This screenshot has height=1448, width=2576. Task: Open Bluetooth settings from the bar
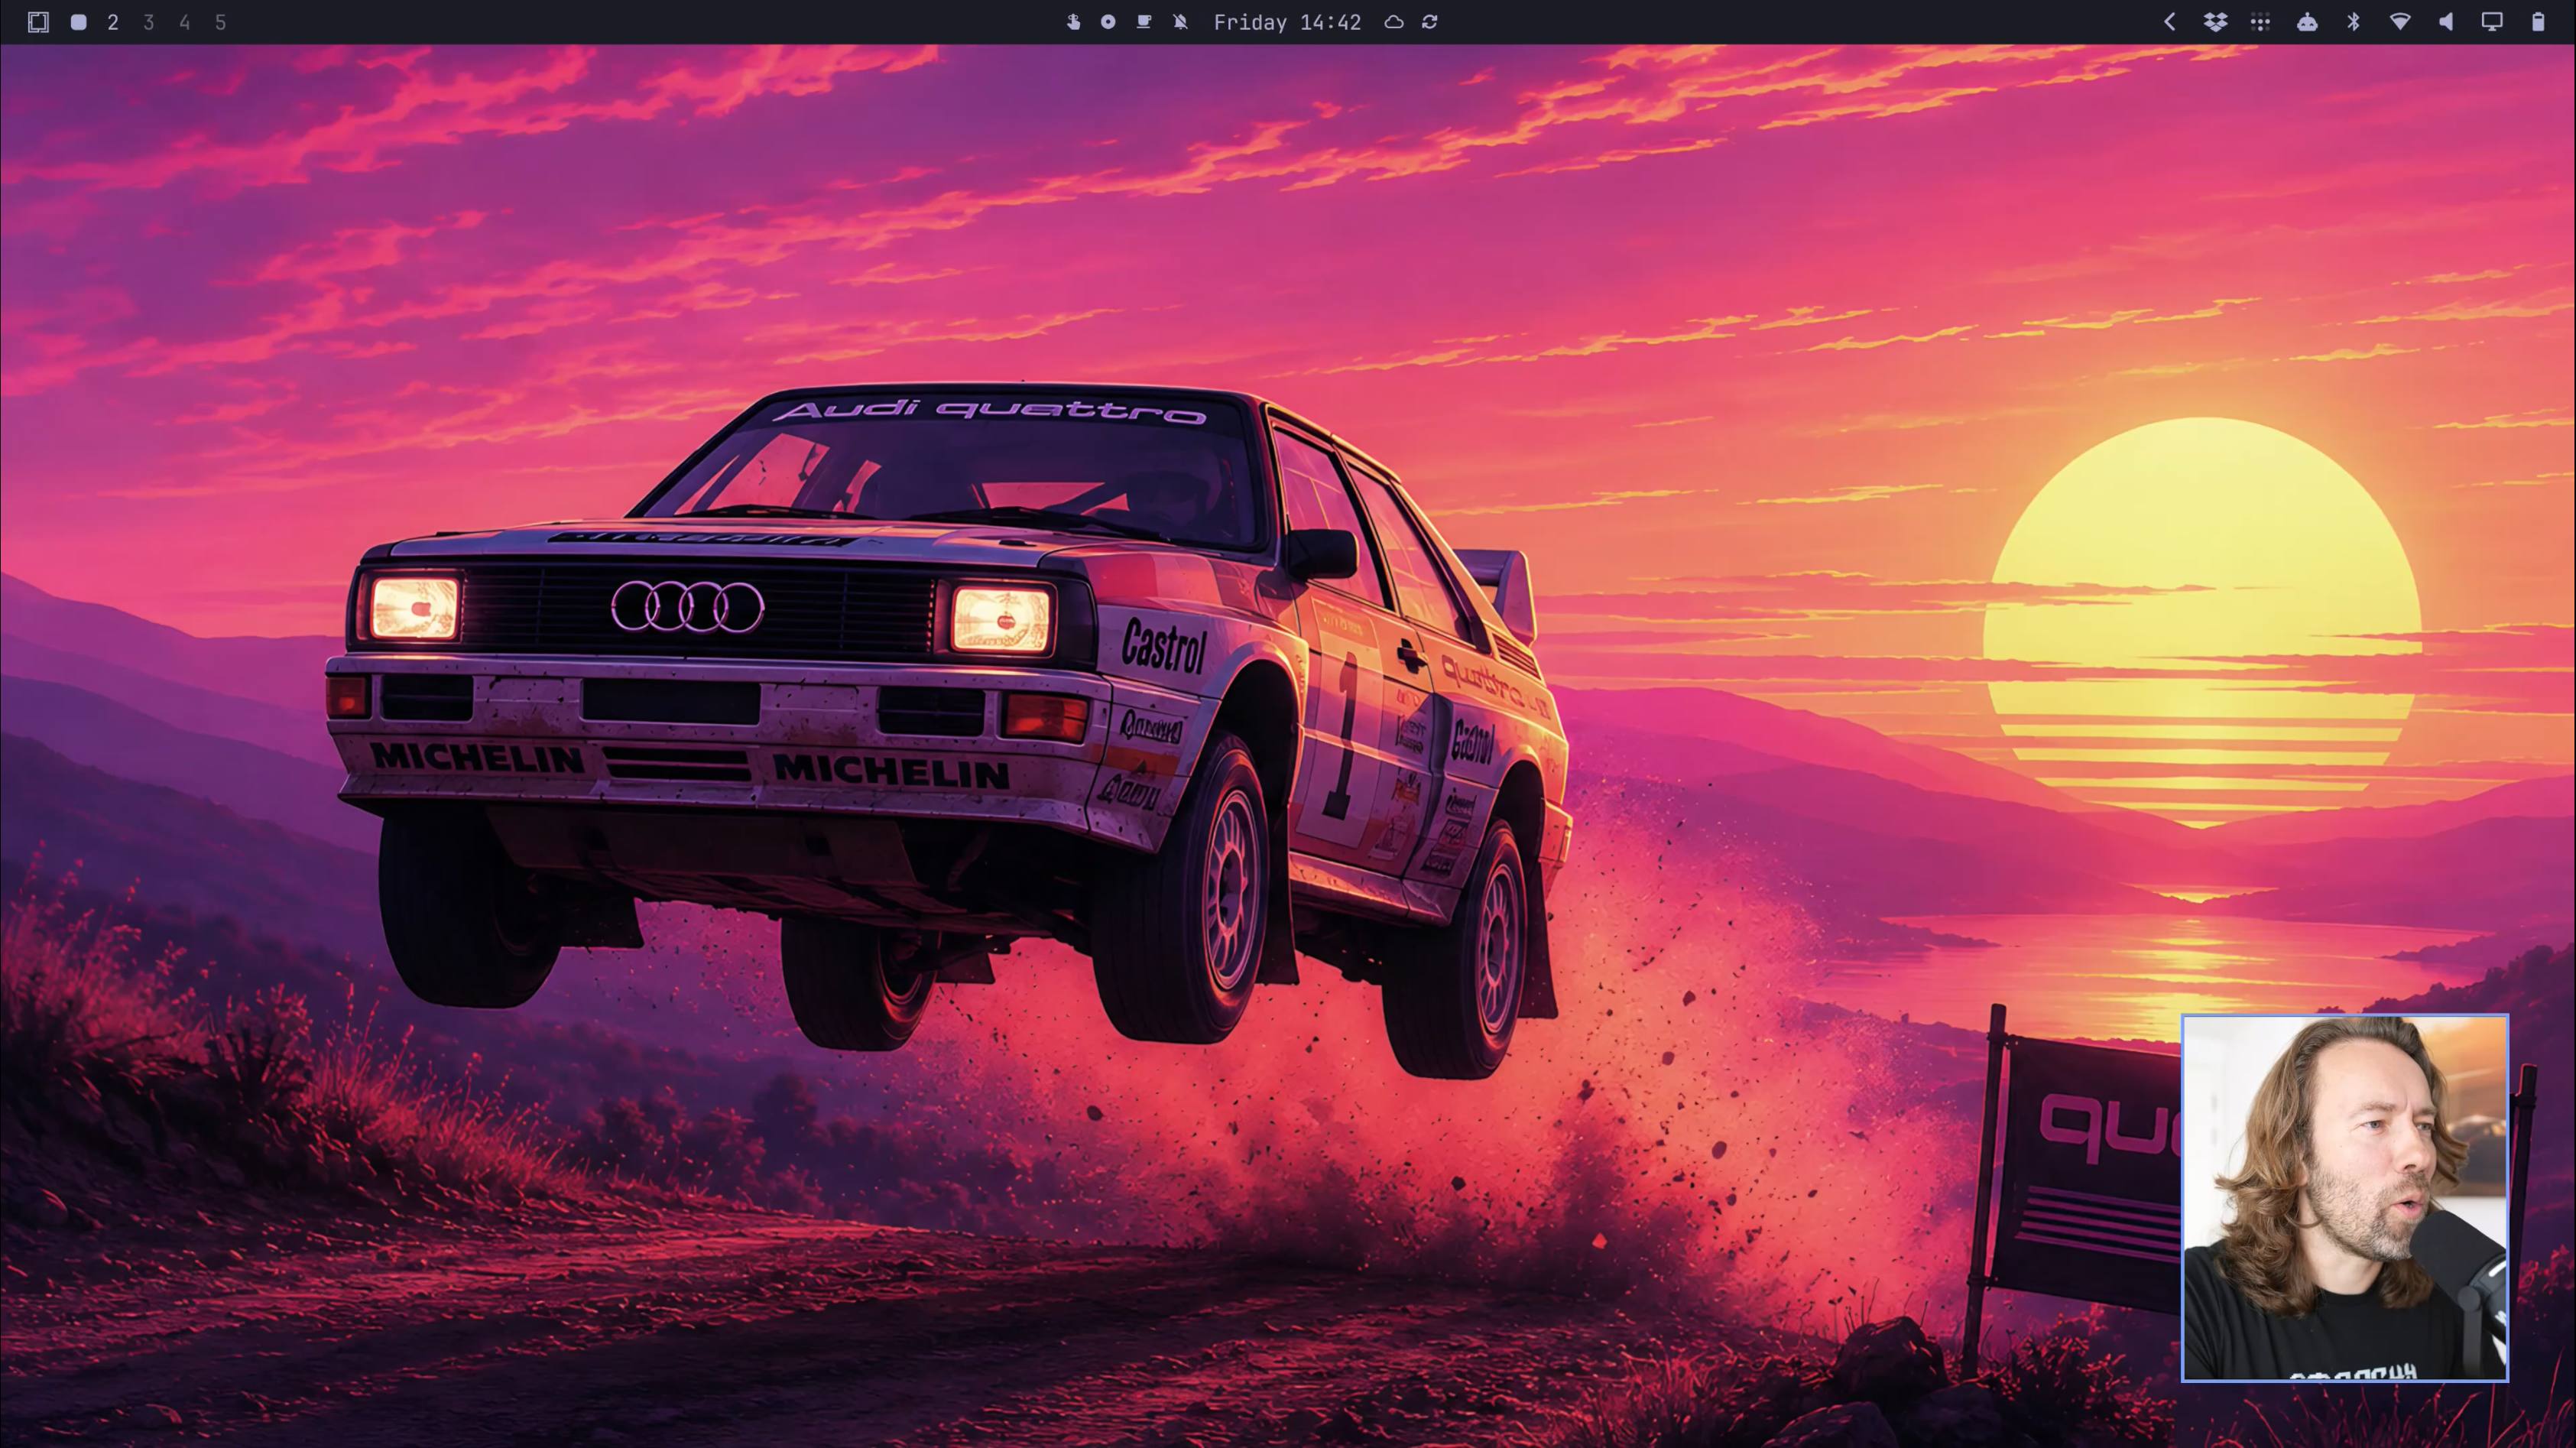point(2353,22)
